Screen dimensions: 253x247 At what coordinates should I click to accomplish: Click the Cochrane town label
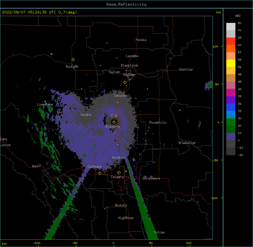tap(95, 167)
